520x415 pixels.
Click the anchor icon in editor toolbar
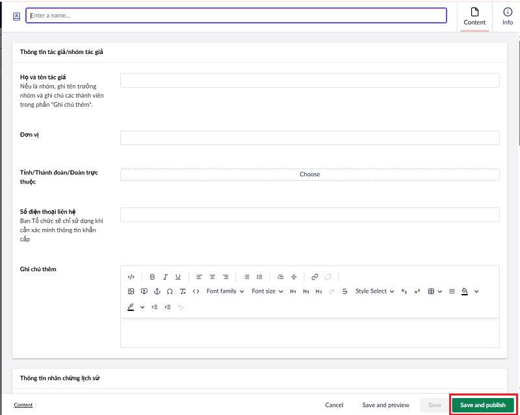coord(157,291)
